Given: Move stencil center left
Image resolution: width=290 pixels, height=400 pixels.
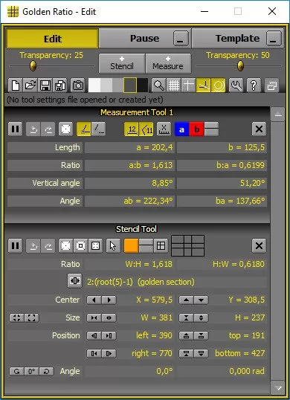Looking at the screenshot, I should (x=94, y=300).
